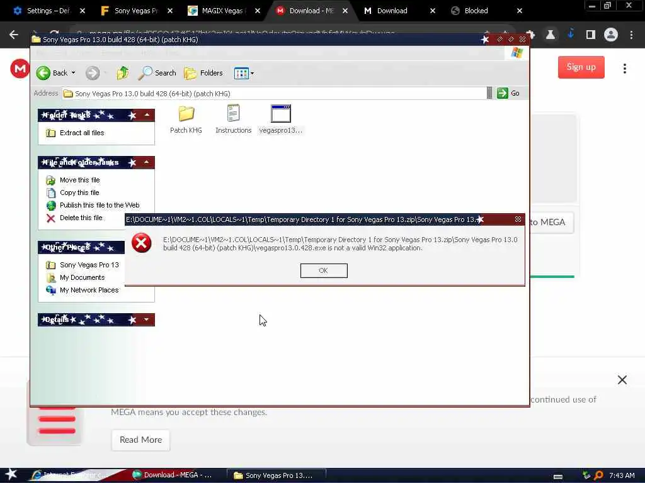Viewport: 645px width, 483px height.
Task: Collapse the Folder Tasks panel
Action: (147, 115)
